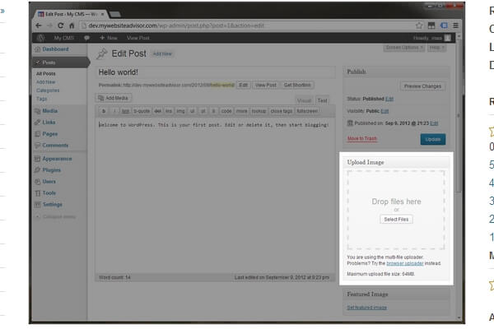Image resolution: width=494 pixels, height=329 pixels.
Task: Open the browser uploader link
Action: [x=405, y=263]
